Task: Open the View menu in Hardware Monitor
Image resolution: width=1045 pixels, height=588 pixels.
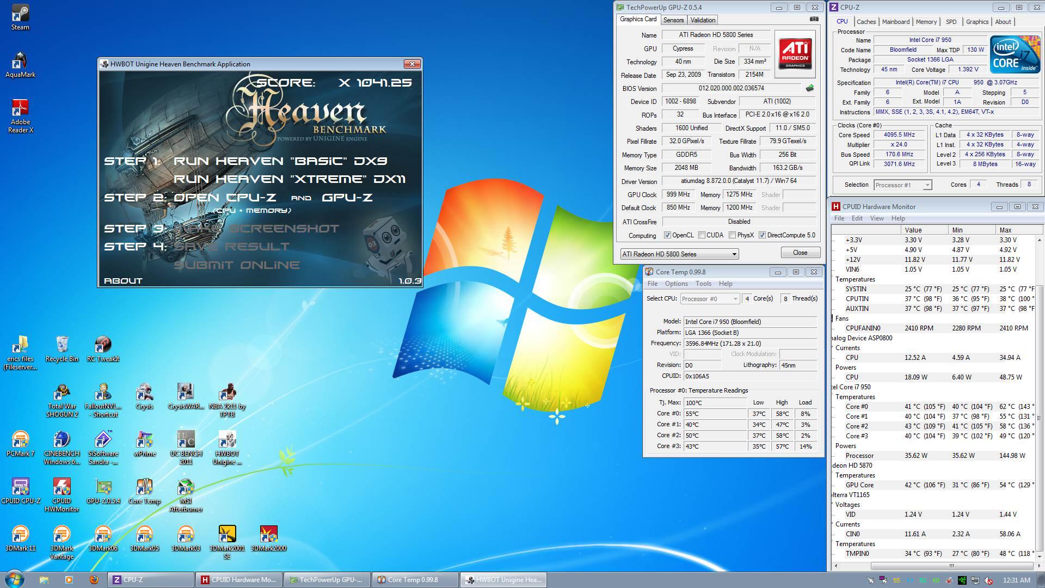Action: point(876,218)
